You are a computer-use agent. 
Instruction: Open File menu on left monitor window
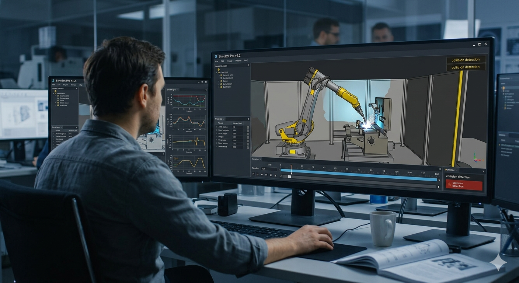pyautogui.click(x=53, y=85)
